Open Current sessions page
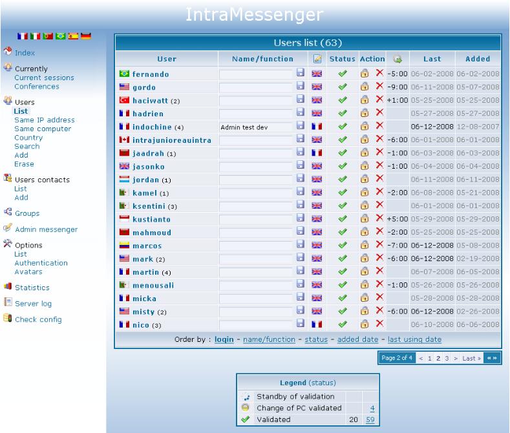The width and height of the screenshot is (510, 433). [44, 78]
